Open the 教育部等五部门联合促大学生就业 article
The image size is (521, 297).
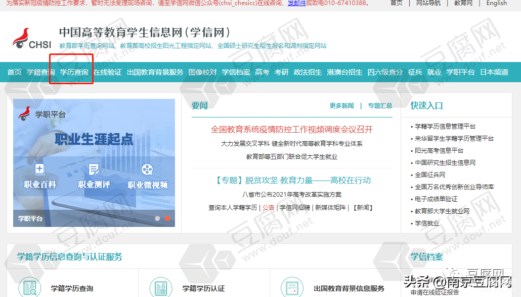point(292,157)
